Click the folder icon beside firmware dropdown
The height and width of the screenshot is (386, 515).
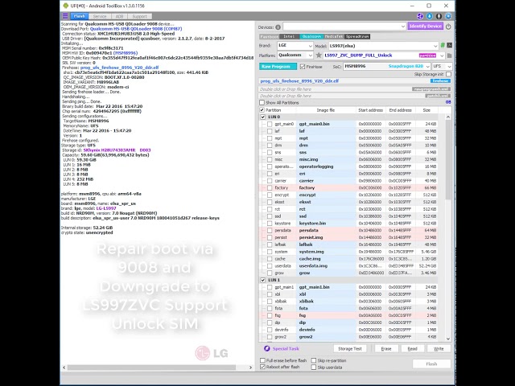[x=449, y=55]
